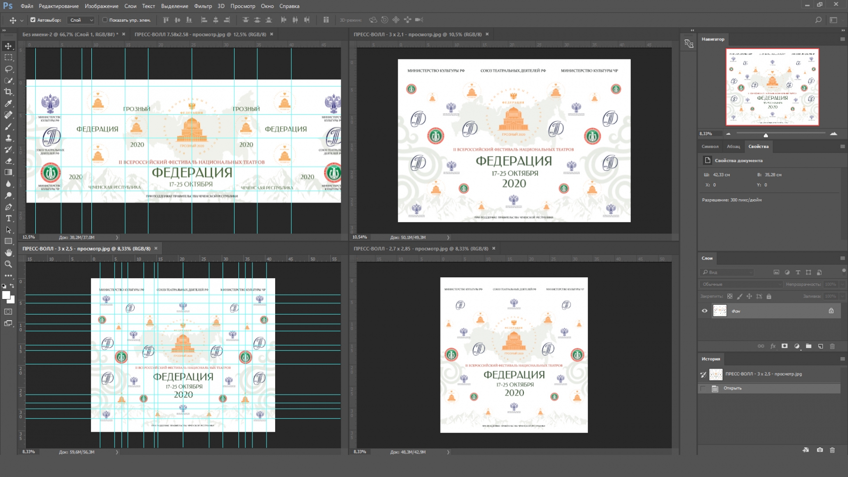Expand status info arrow next to 38,2M/37,0M
Viewport: 848px width, 477px height.
point(117,237)
